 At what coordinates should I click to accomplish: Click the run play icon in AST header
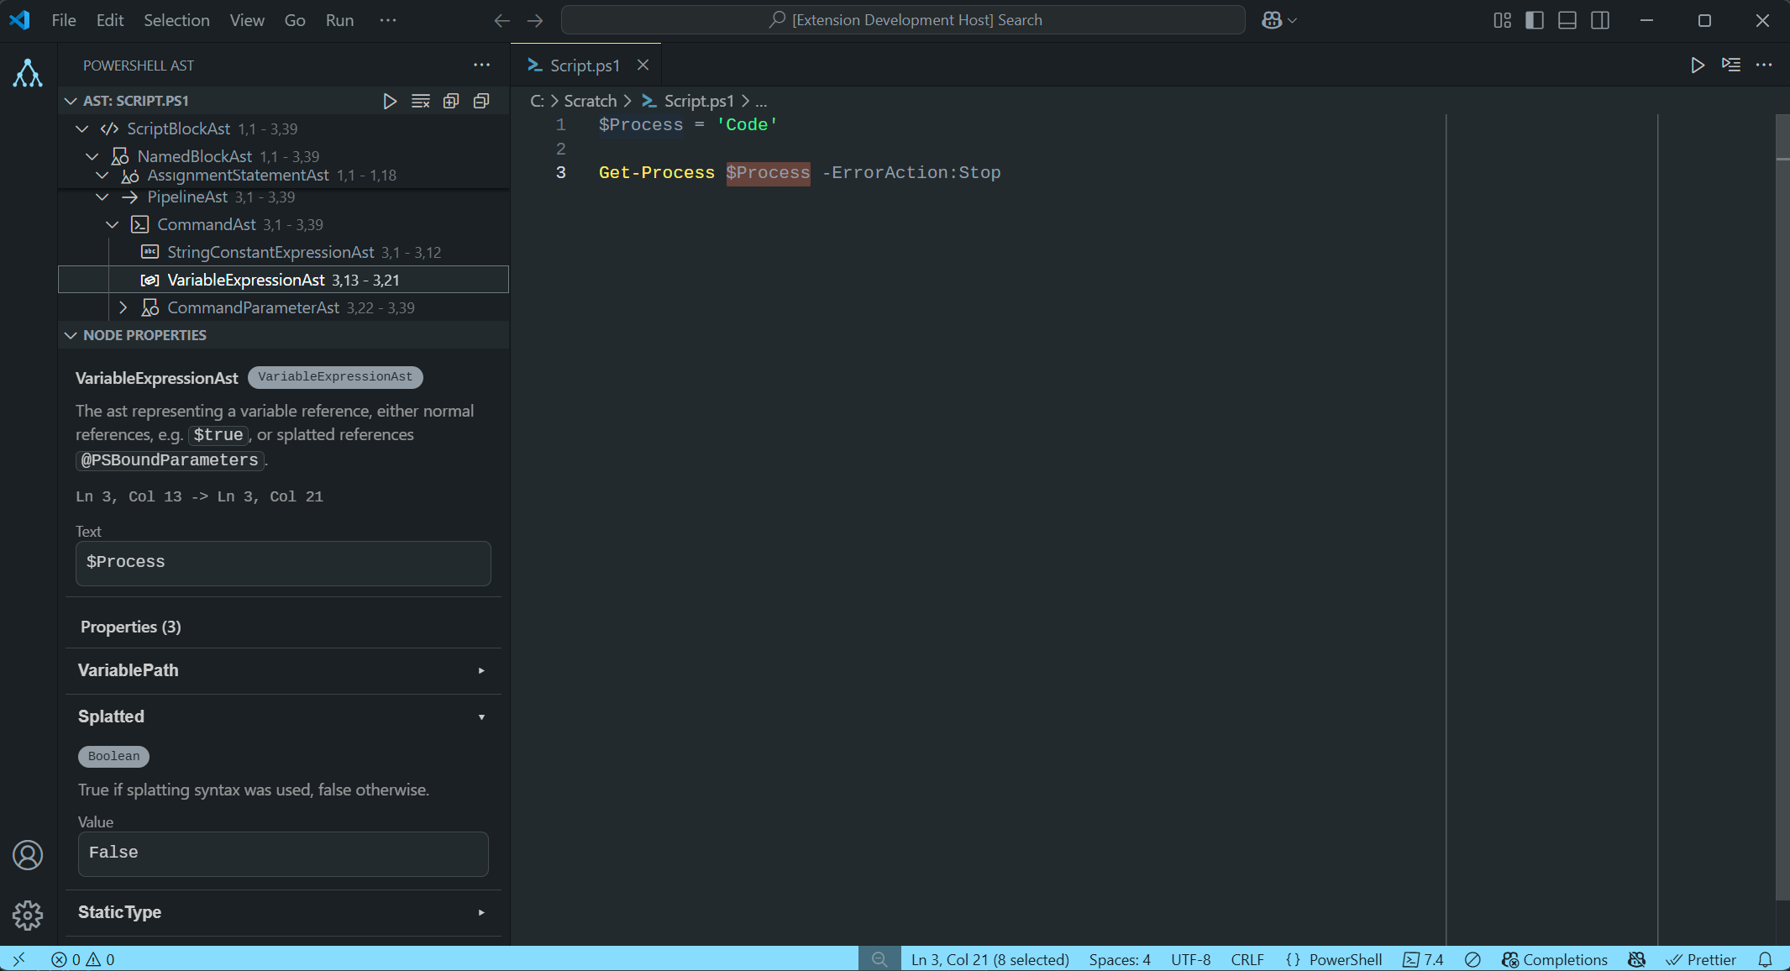click(x=390, y=101)
